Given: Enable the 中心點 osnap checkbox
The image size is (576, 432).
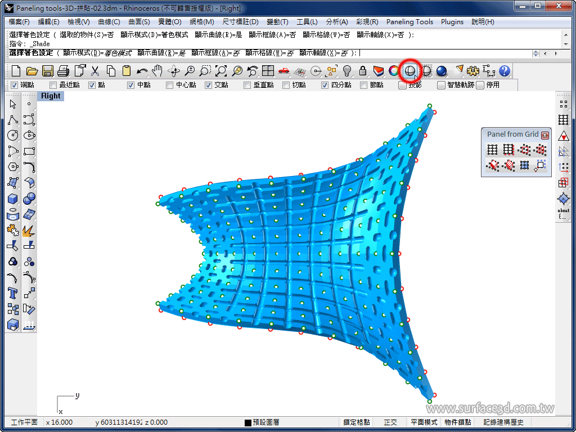Looking at the screenshot, I should pos(169,85).
